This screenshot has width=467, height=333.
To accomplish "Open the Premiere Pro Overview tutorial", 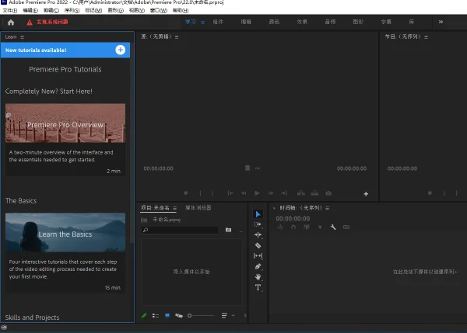I will (65, 123).
